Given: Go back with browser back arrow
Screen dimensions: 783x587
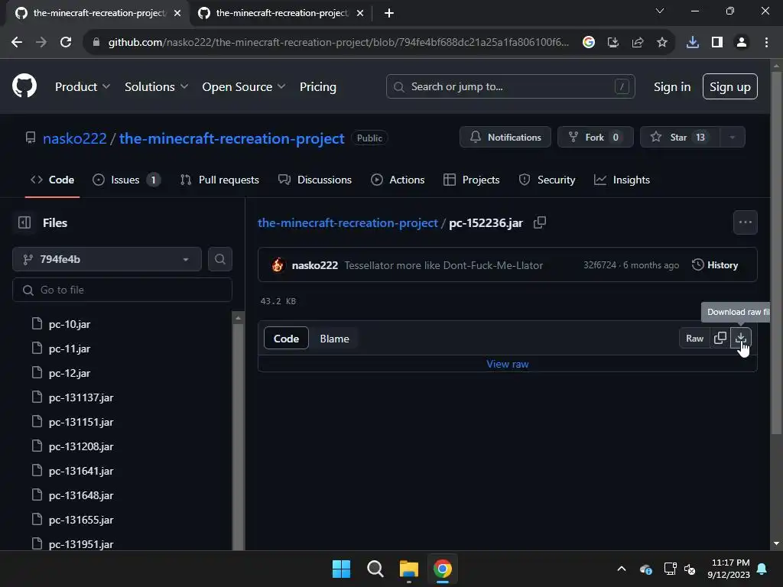Looking at the screenshot, I should (x=17, y=43).
